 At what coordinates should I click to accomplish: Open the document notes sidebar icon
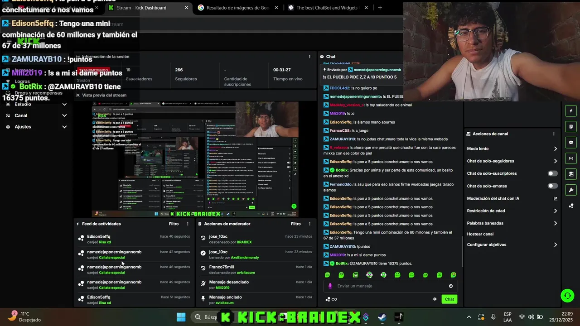click(571, 126)
